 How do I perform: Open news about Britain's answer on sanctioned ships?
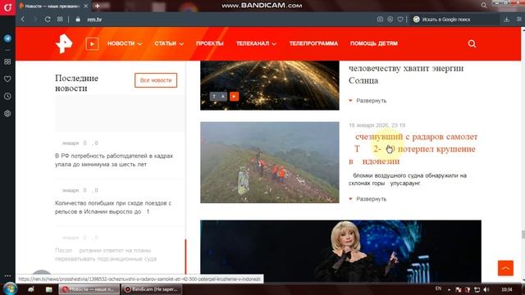pyautogui.click(x=106, y=255)
